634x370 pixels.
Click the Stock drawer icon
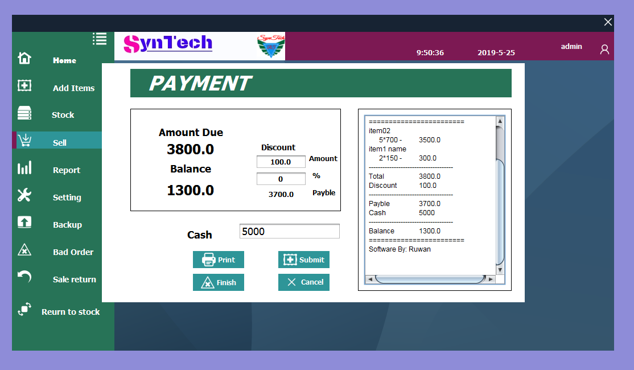pyautogui.click(x=24, y=112)
